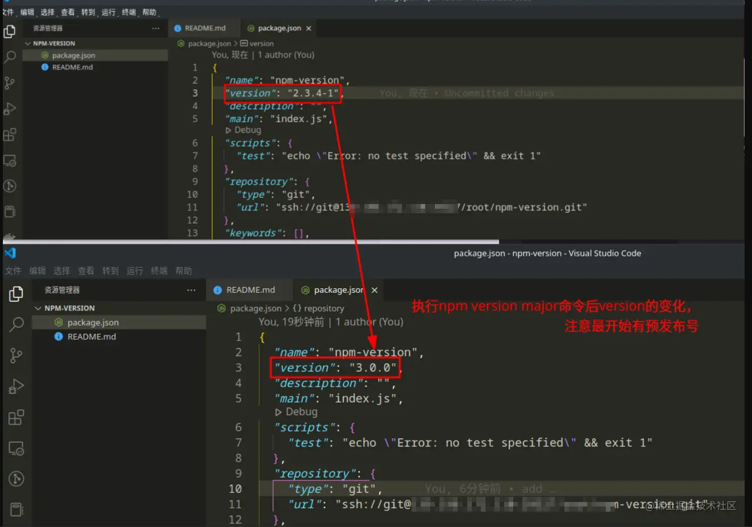Click 'You, 现在 | 1 author' blame lens

pos(263,55)
